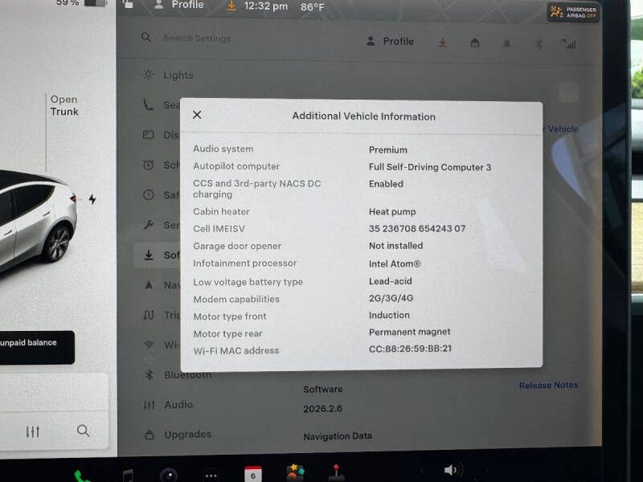Open the Trips menu icon
Screen dimensions: 643x482
tap(149, 315)
